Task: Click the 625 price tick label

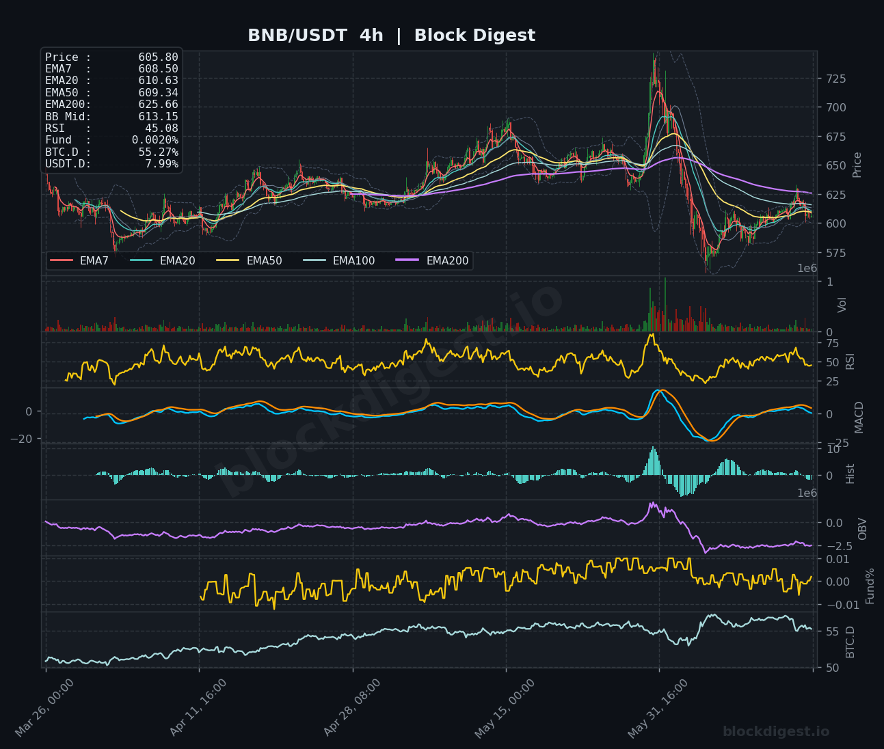Action: (835, 195)
